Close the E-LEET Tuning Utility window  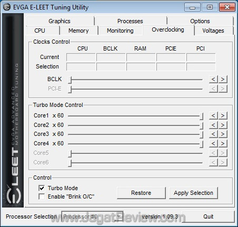tap(227, 7)
